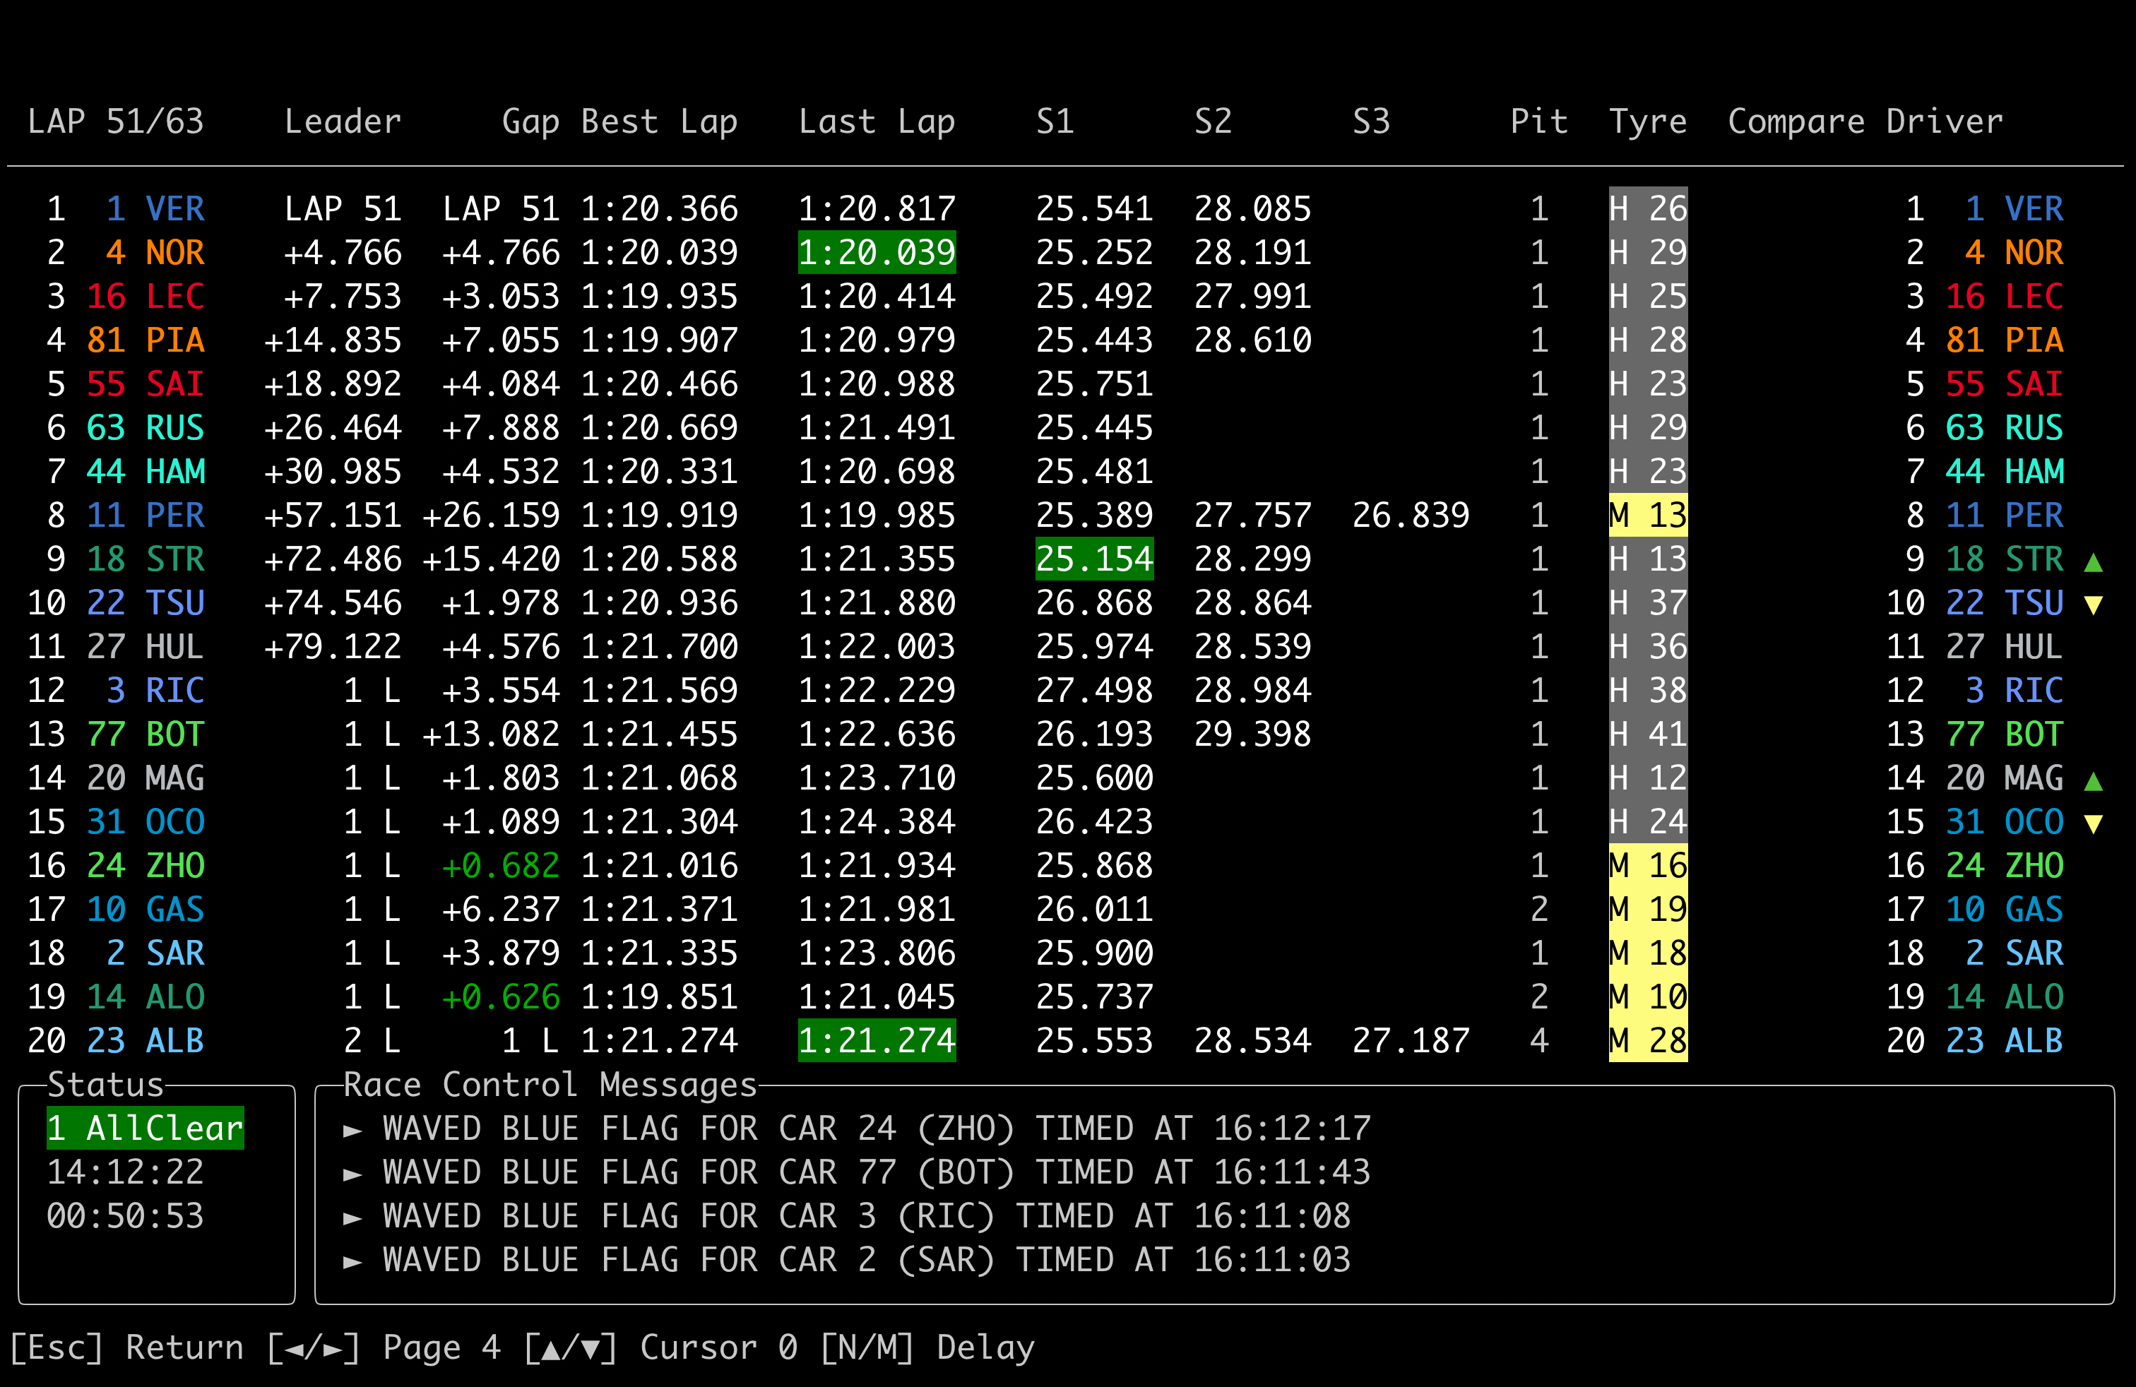Click ALB's yellow M 28 tyre cell

point(1648,1041)
